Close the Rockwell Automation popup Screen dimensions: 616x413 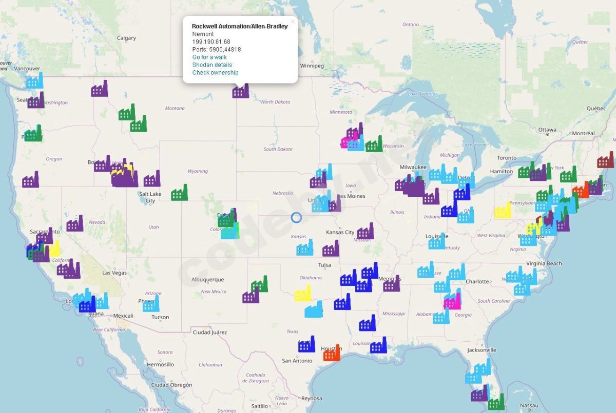293,22
